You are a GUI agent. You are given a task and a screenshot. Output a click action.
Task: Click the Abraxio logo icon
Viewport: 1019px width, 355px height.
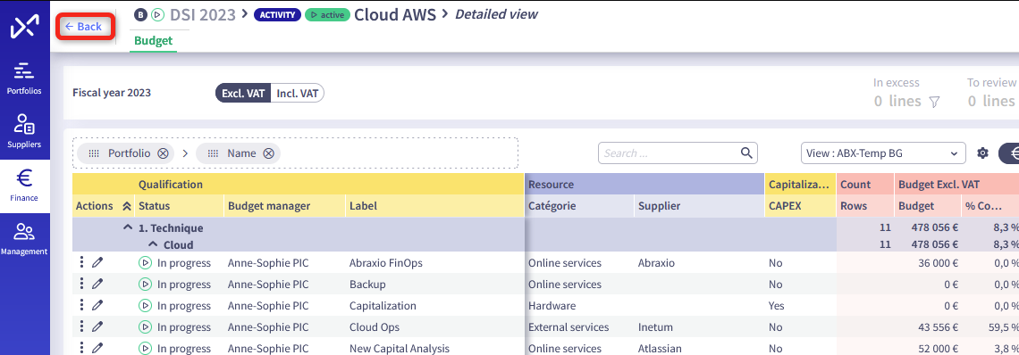coord(25,26)
